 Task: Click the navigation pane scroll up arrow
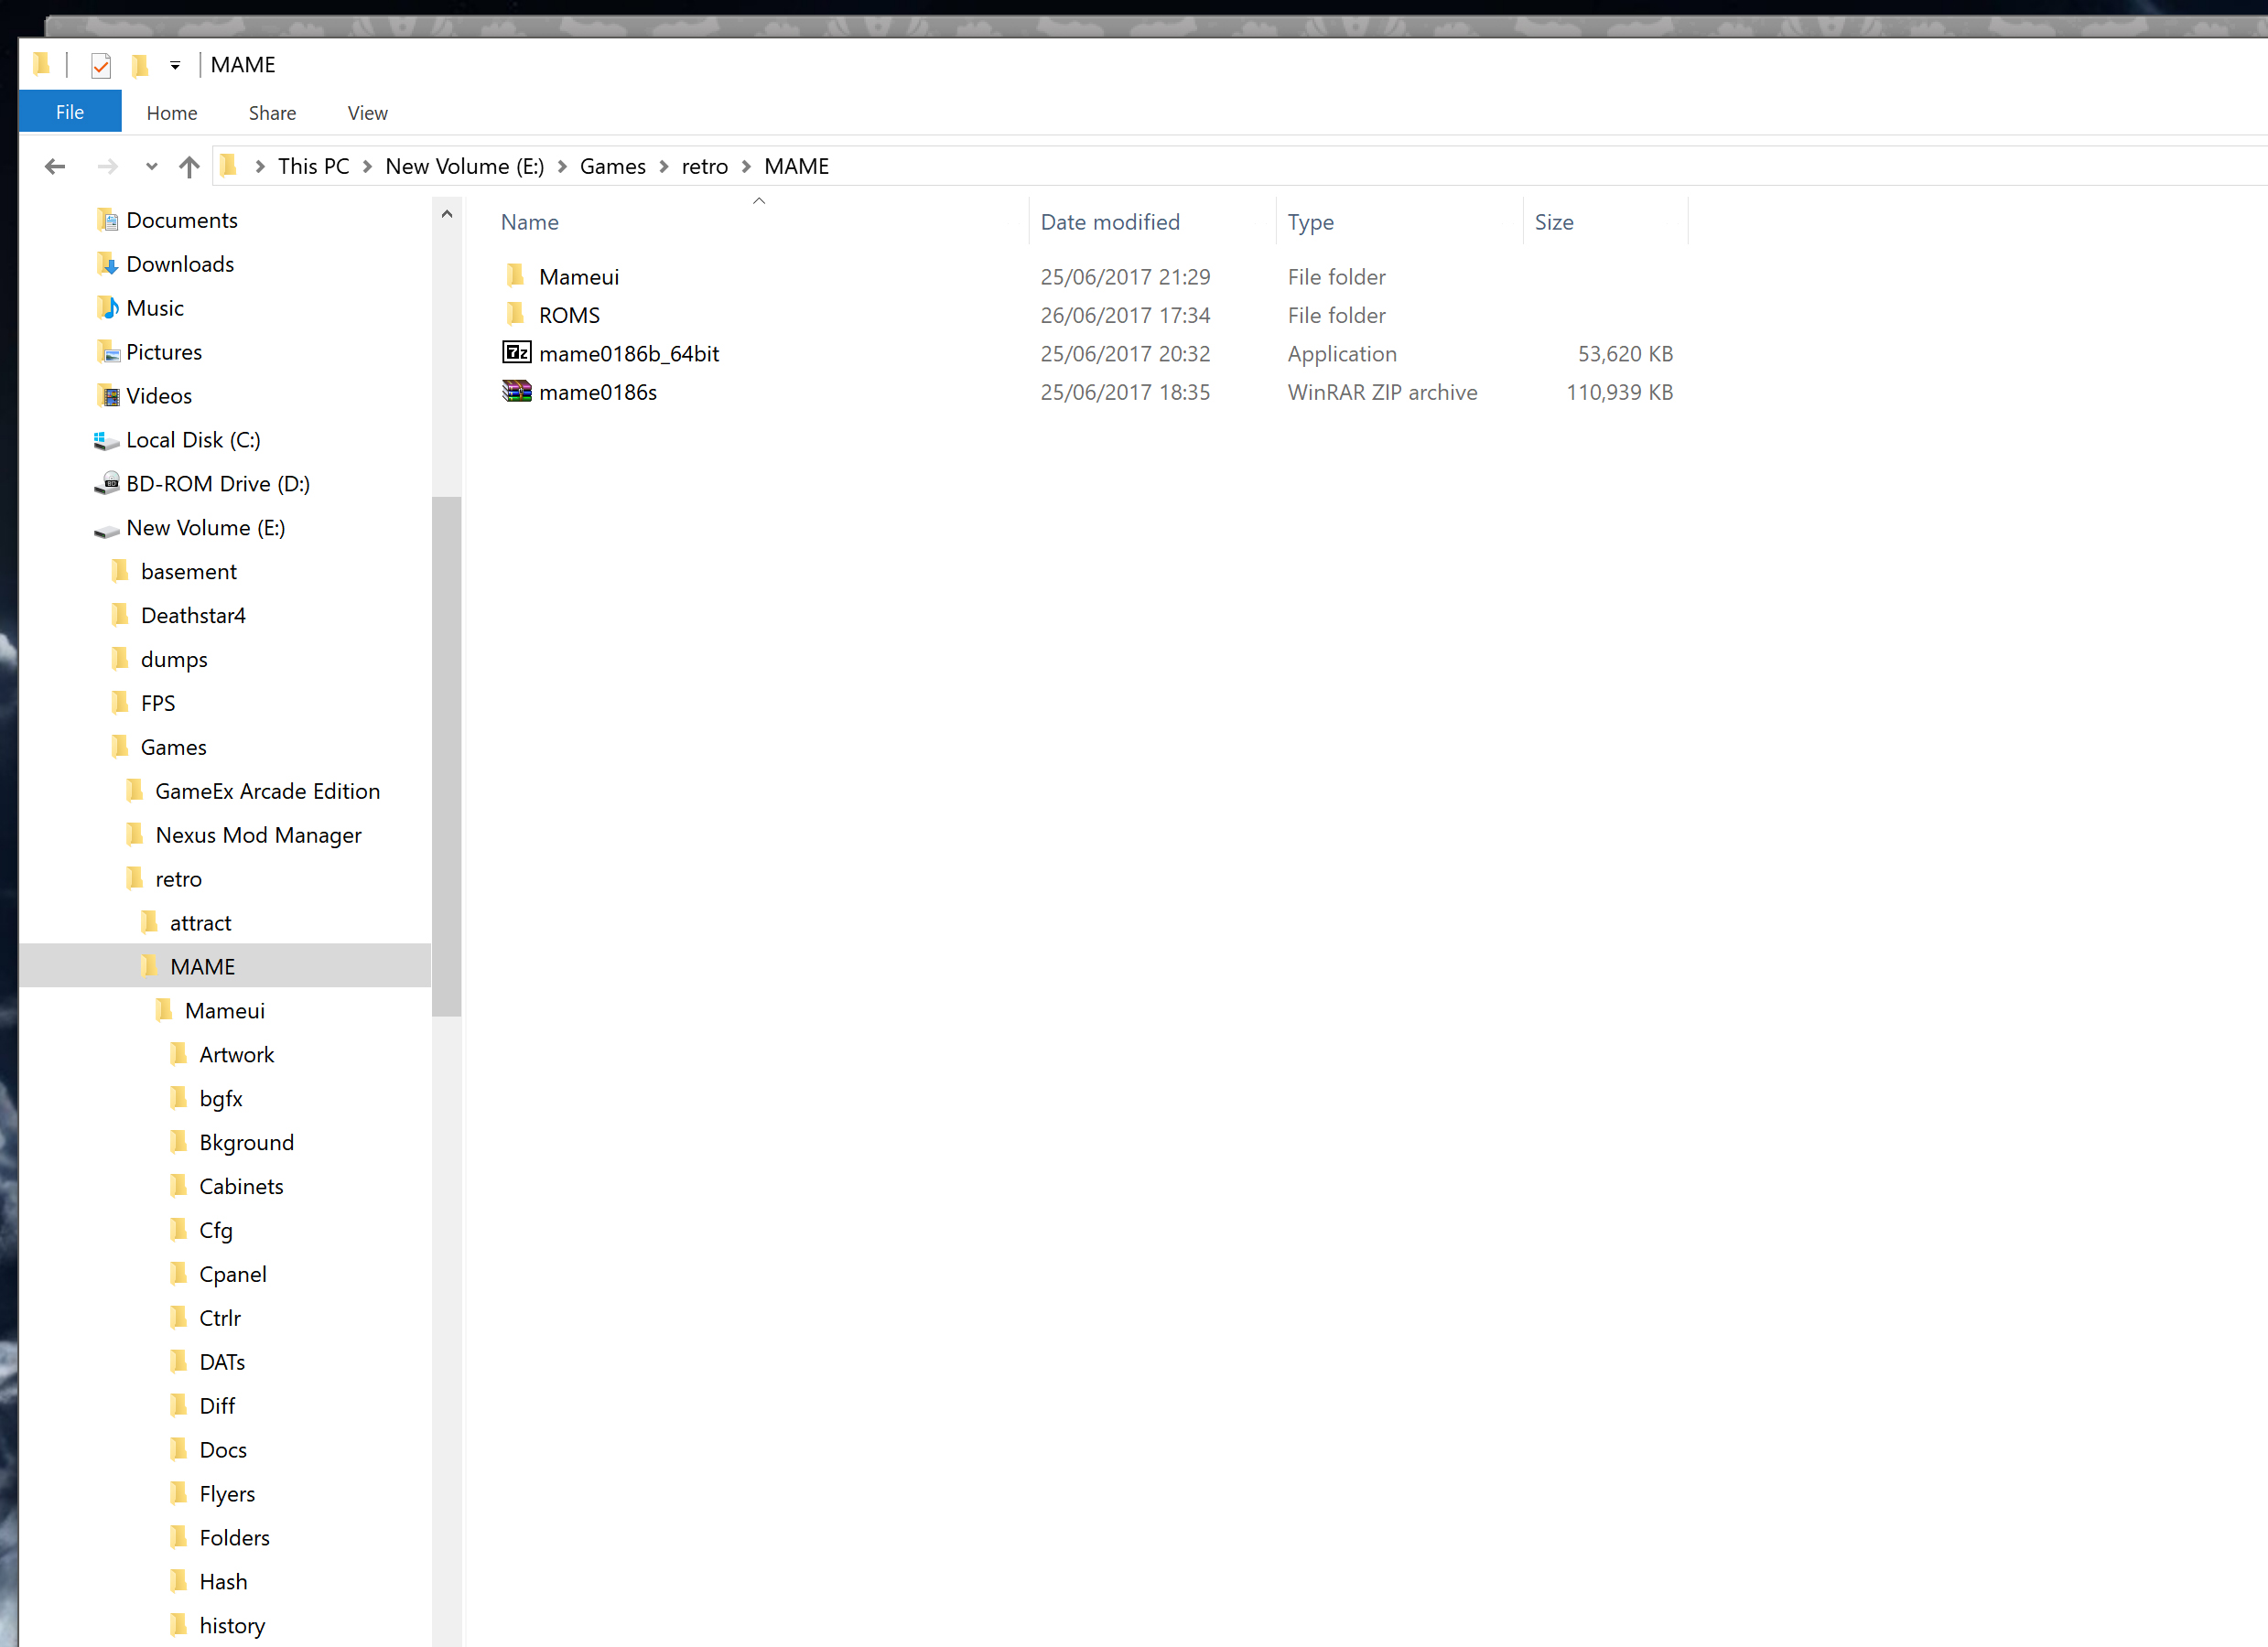coord(447,214)
